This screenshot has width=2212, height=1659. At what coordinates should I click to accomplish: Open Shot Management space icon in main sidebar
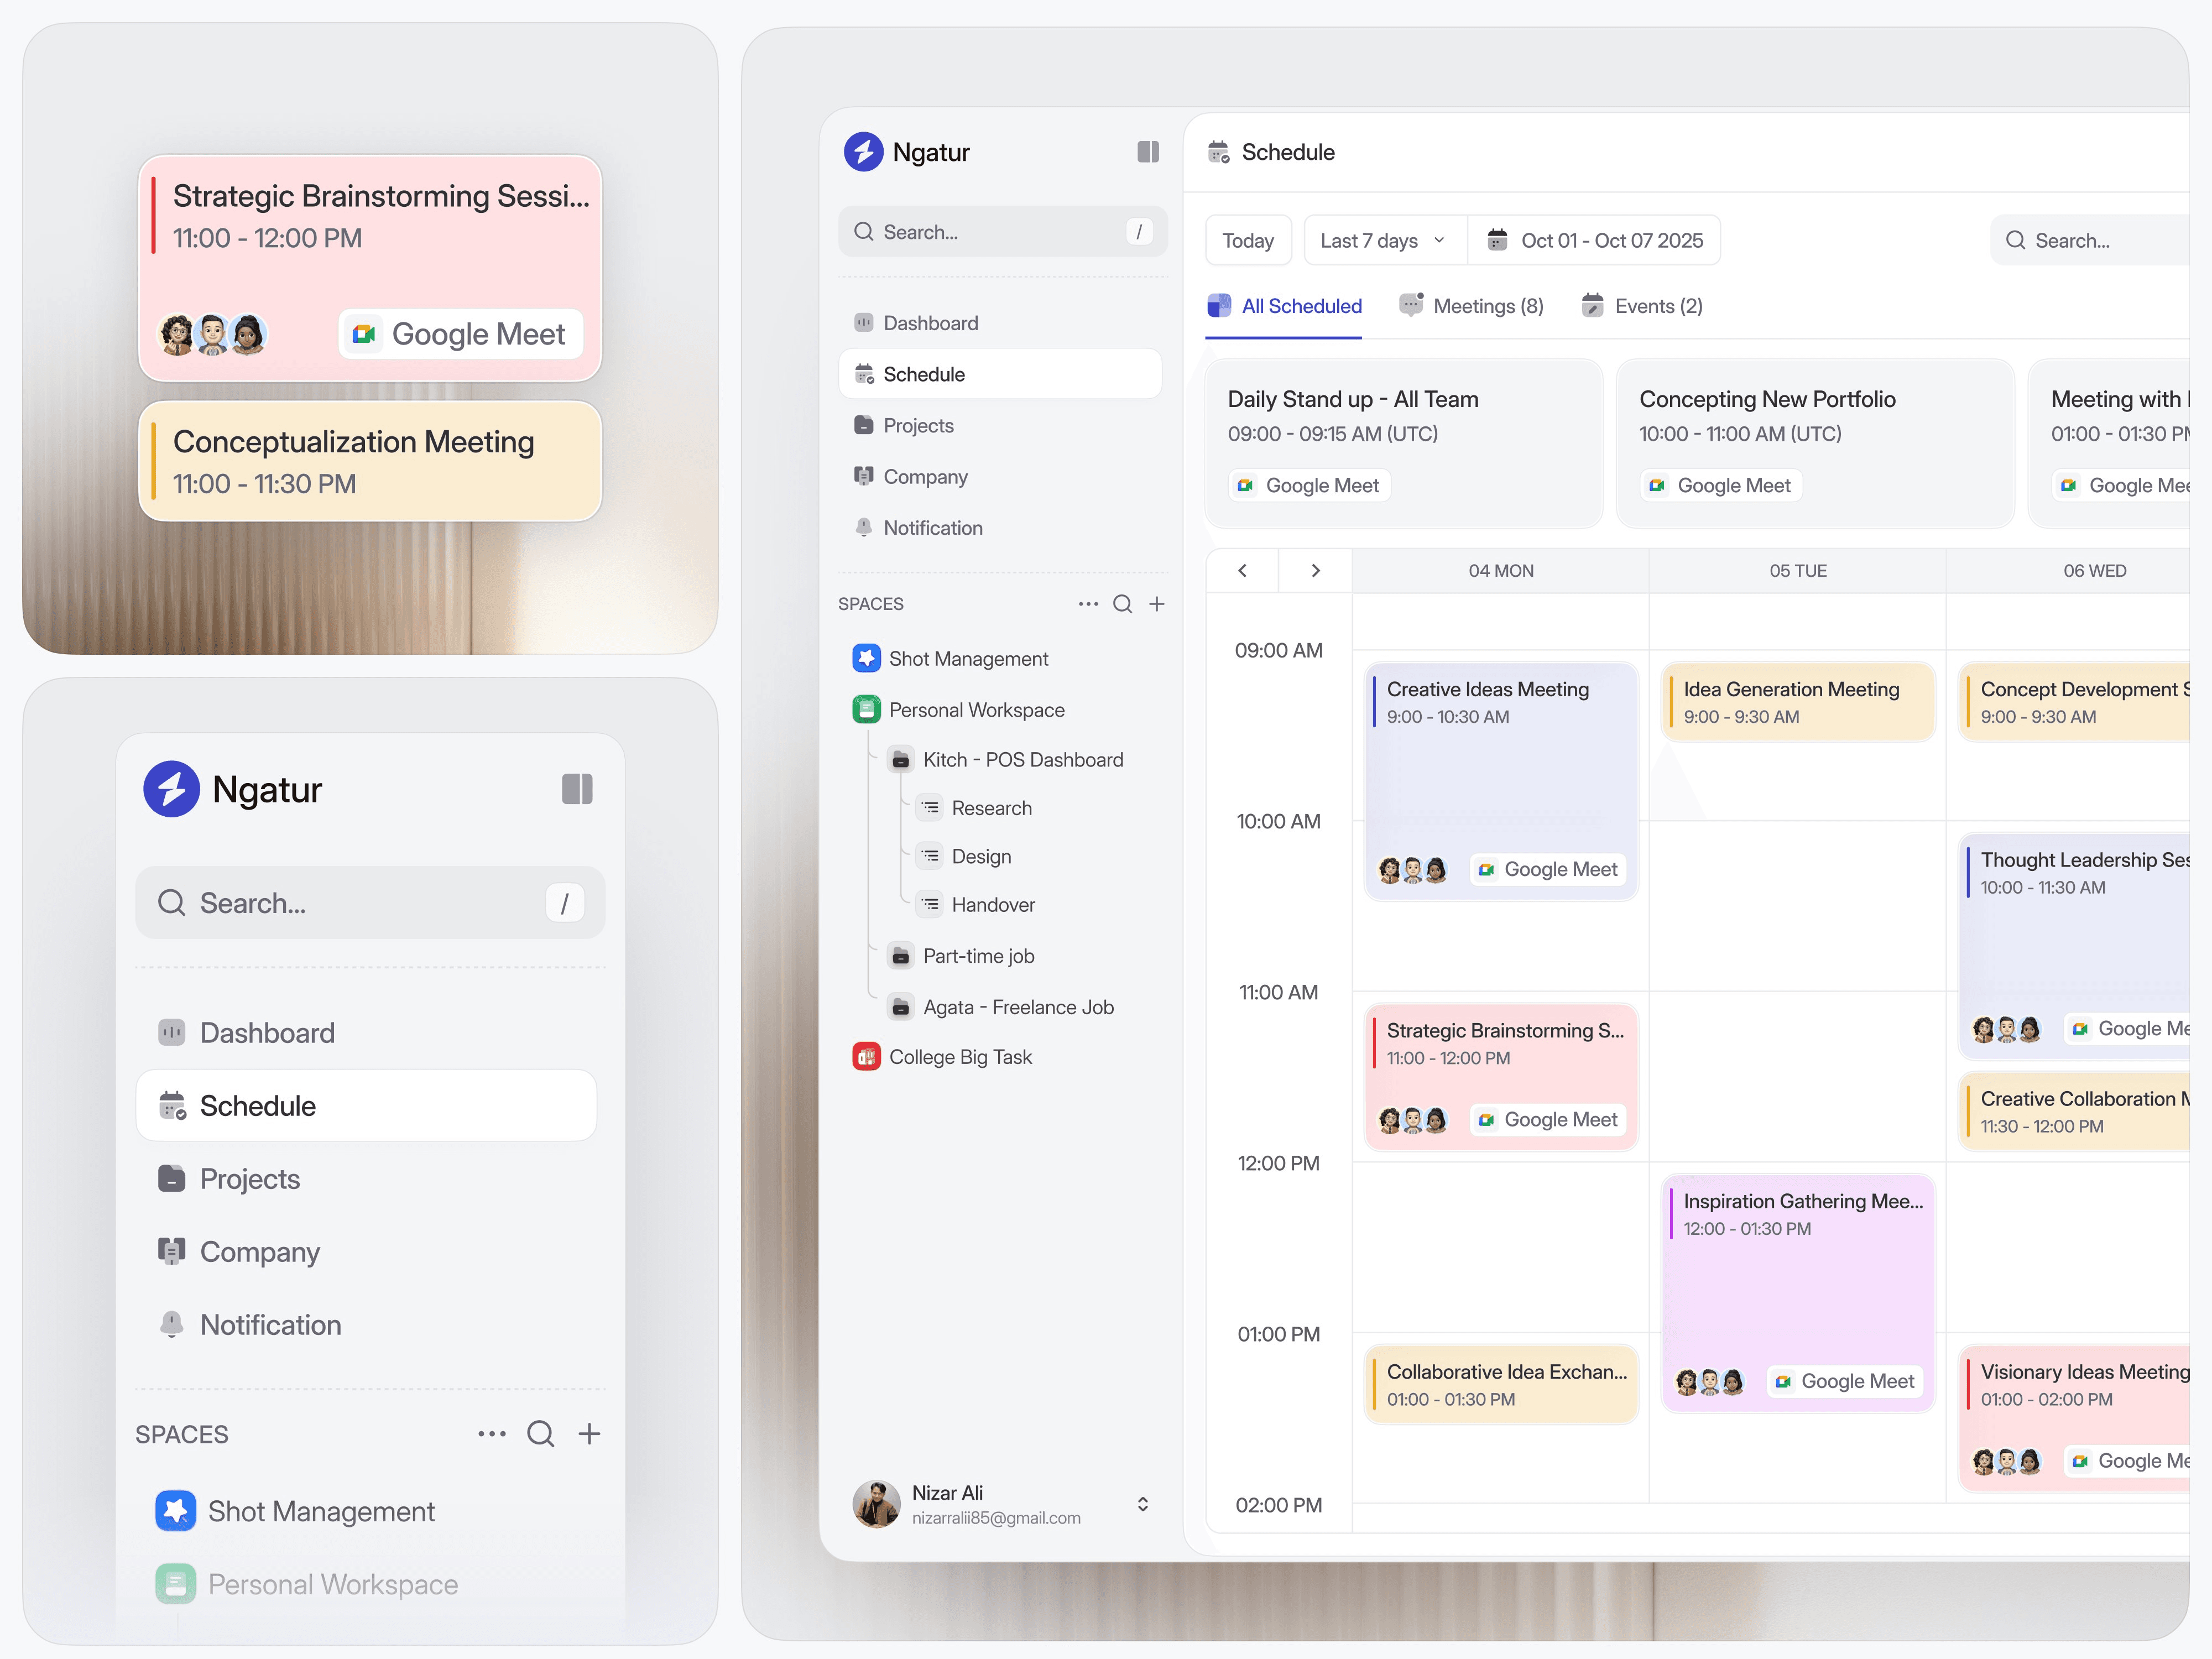point(866,658)
